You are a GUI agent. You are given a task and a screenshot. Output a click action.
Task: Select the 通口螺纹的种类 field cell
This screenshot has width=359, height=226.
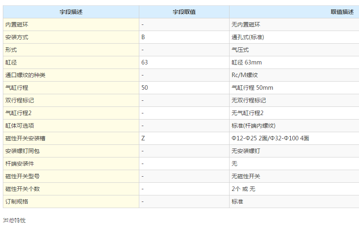pyautogui.click(x=25, y=75)
